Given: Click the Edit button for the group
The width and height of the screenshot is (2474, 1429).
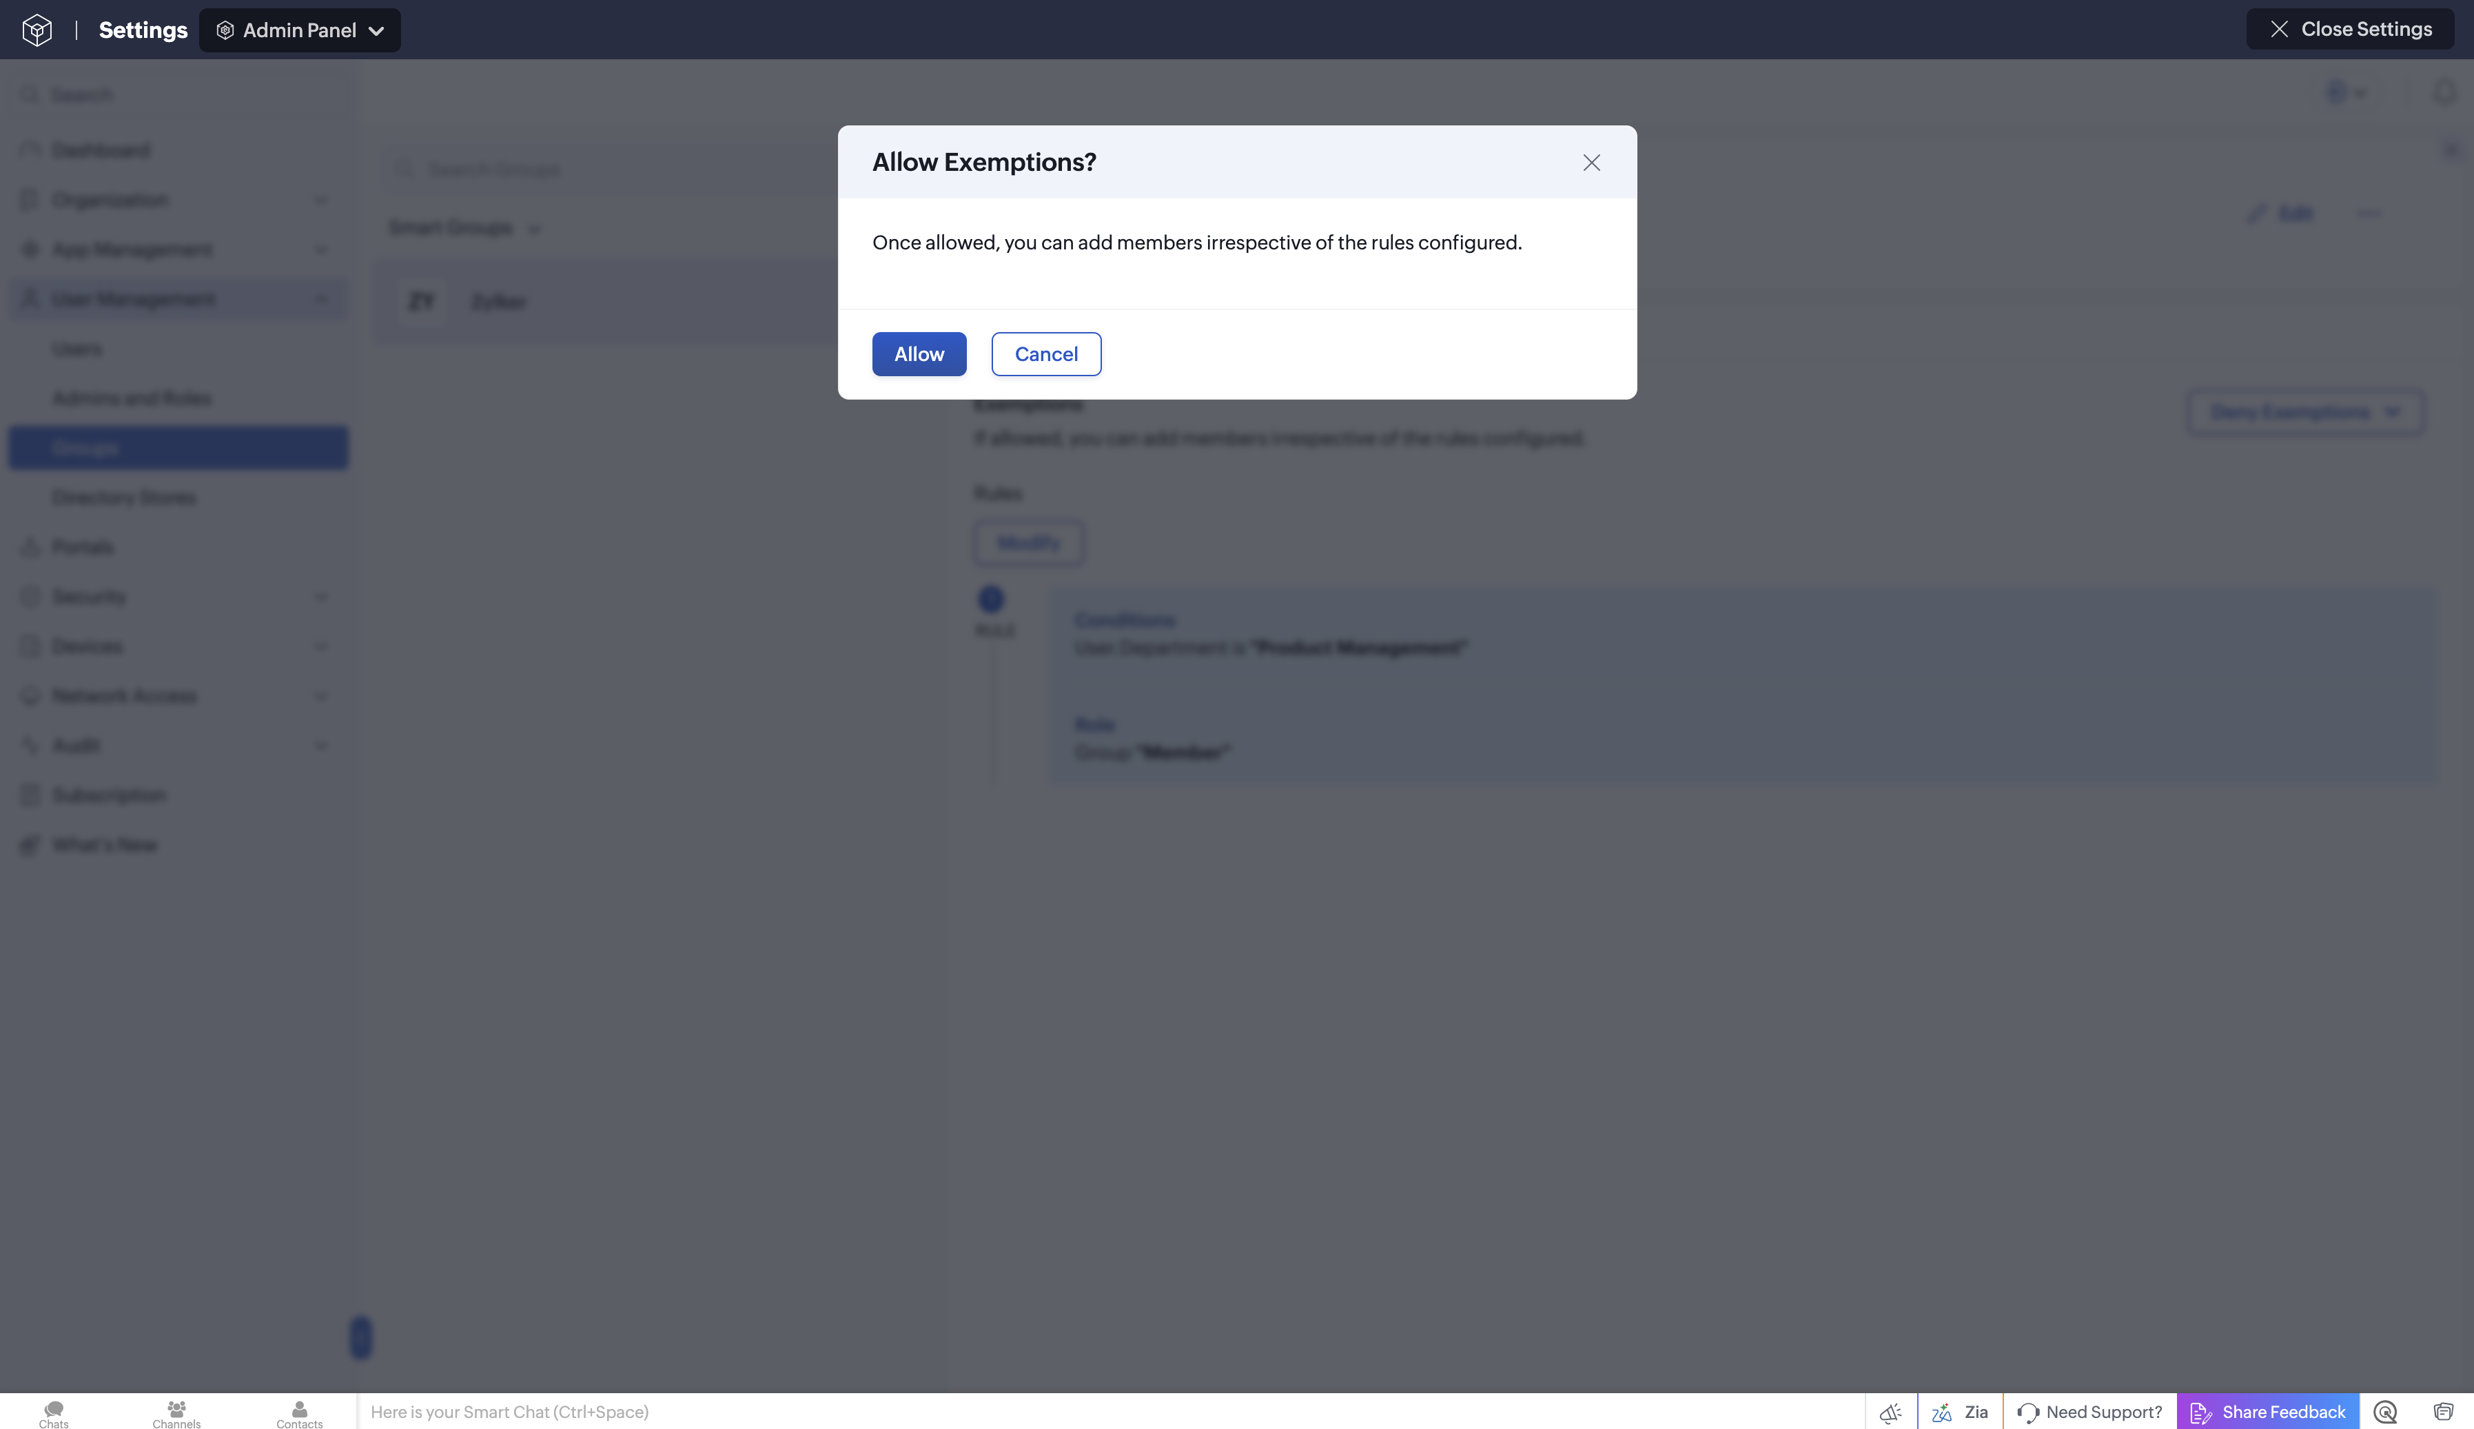Looking at the screenshot, I should [2282, 214].
